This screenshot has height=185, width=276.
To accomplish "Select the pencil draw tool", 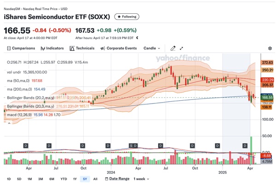I will pyautogui.click(x=173, y=48).
